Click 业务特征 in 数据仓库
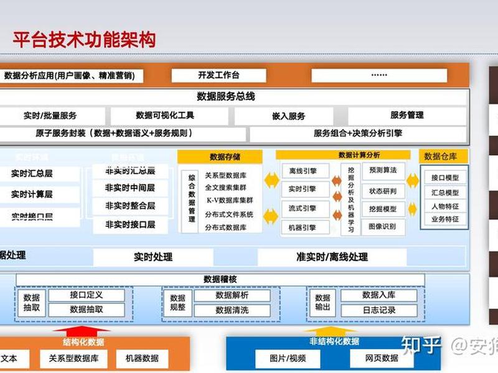The height and width of the screenshot is (373, 498). coord(445,219)
